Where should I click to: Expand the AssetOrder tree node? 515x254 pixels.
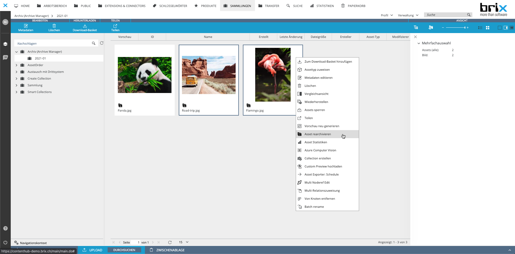coord(17,65)
